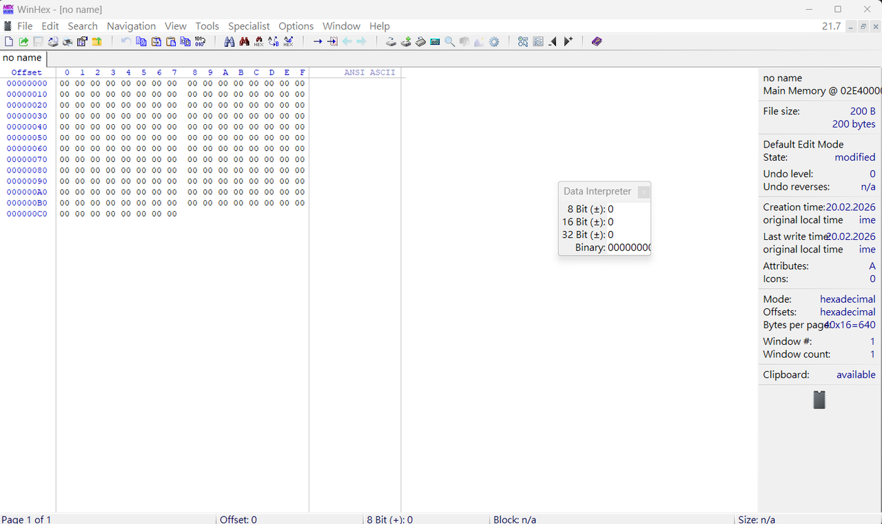Select the "no name" file tab
This screenshot has width=882, height=524.
[22, 58]
